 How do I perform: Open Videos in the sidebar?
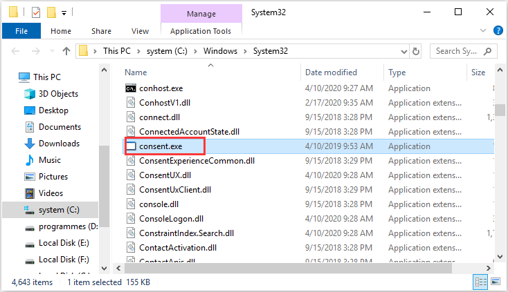pyautogui.click(x=51, y=193)
